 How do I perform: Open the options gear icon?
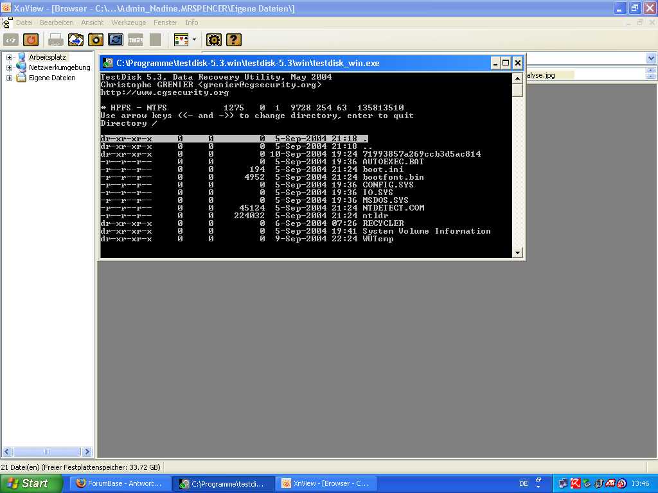[x=213, y=40]
